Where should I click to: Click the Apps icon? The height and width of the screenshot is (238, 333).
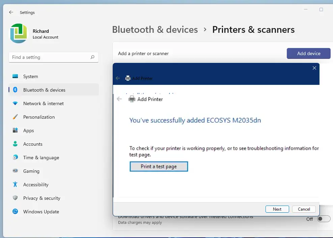tap(15, 130)
